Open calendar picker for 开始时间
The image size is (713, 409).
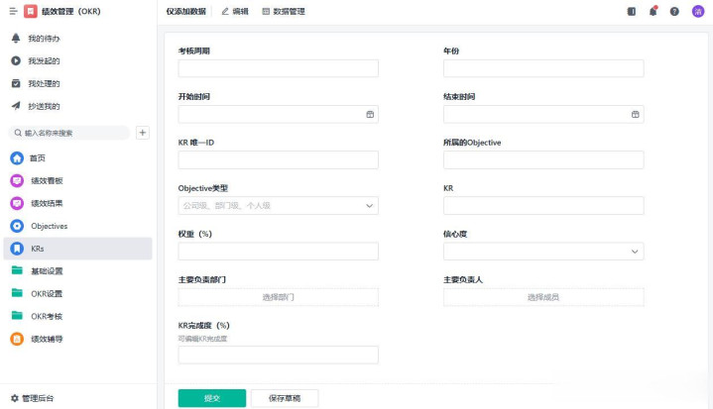click(x=370, y=115)
